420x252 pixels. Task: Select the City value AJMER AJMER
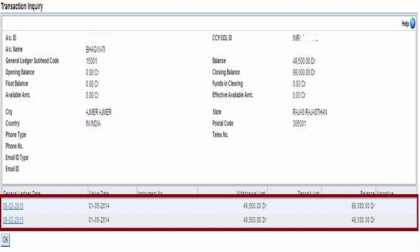(x=98, y=112)
